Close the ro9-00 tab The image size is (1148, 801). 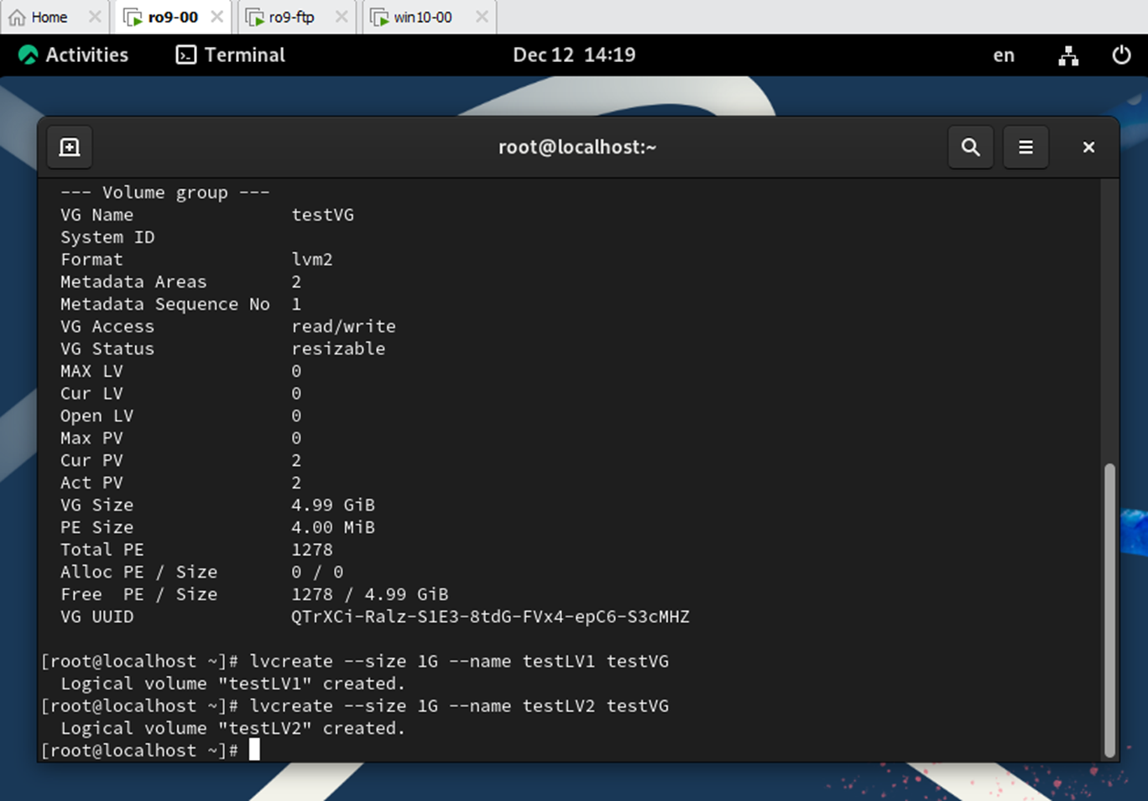(x=217, y=17)
